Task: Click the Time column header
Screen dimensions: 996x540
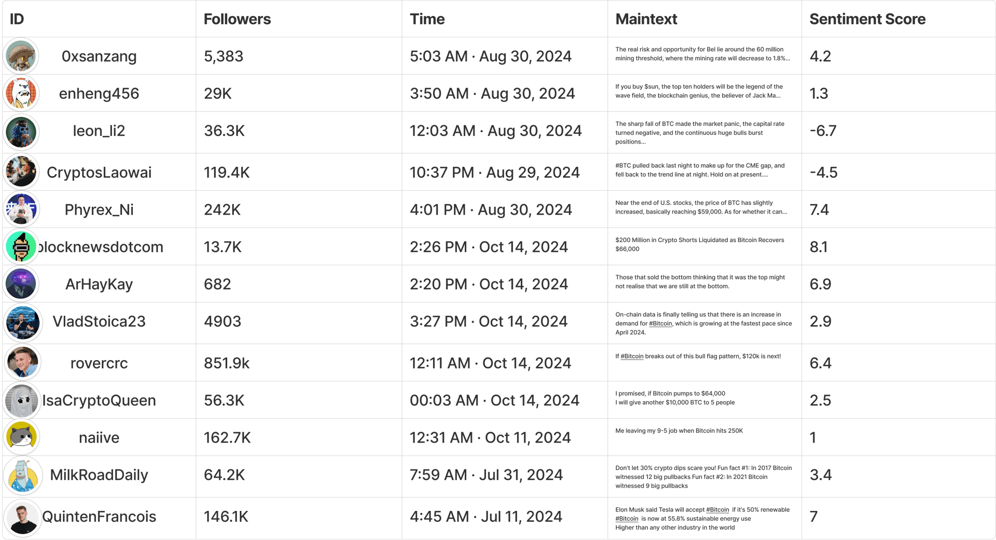Action: tap(427, 19)
